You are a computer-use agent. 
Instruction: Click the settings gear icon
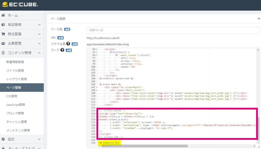3,139
